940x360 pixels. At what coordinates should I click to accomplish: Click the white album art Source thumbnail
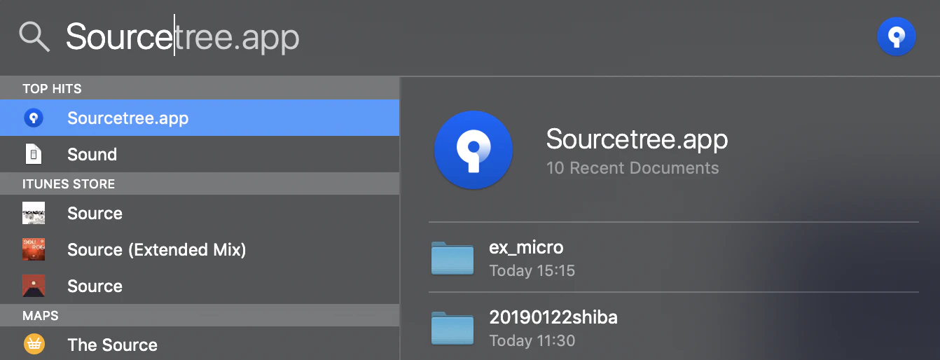34,213
